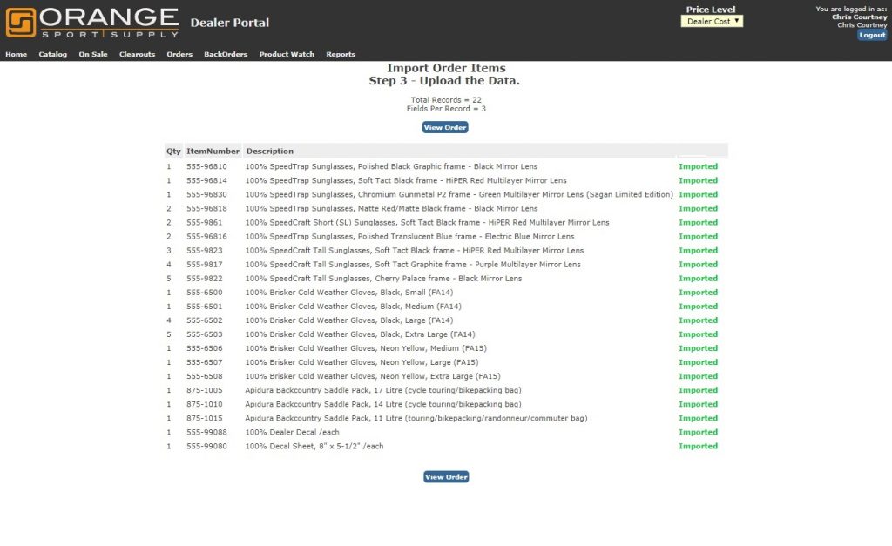Select item number 555-6508
The height and width of the screenshot is (546, 892).
click(x=204, y=376)
